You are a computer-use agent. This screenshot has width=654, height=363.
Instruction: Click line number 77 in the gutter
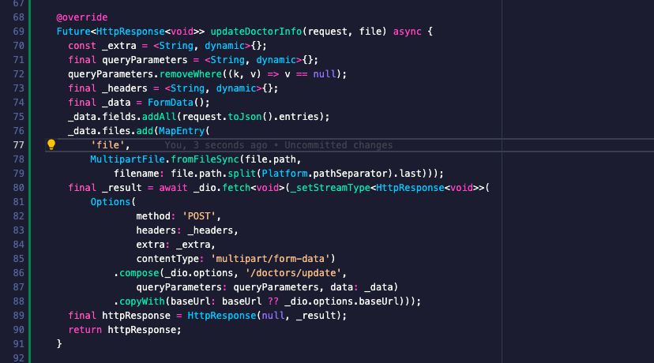pyautogui.click(x=18, y=145)
